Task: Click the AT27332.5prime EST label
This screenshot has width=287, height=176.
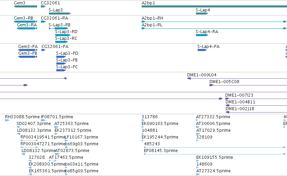Action: [x=213, y=117]
